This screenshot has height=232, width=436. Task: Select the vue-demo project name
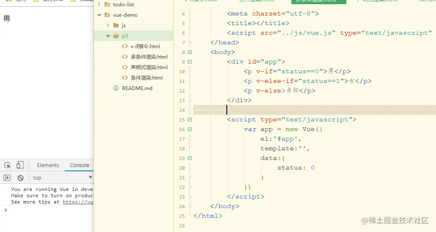[125, 15]
